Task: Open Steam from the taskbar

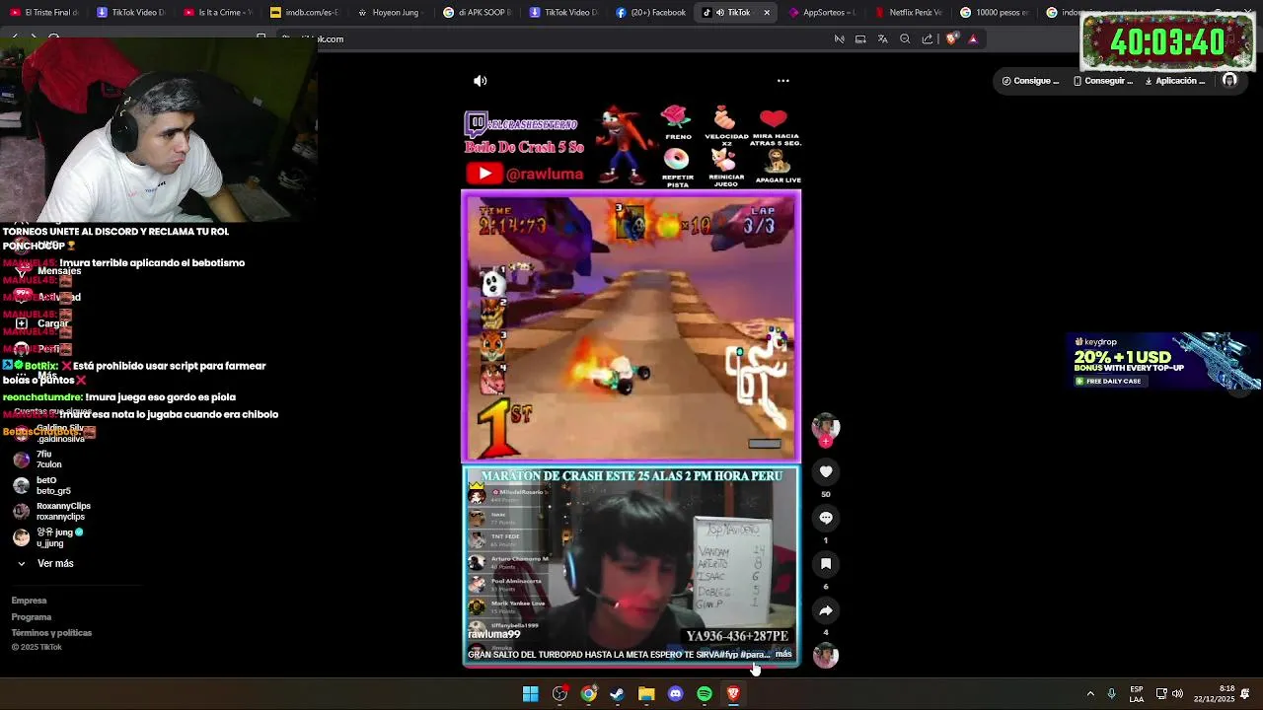Action: pos(618,694)
